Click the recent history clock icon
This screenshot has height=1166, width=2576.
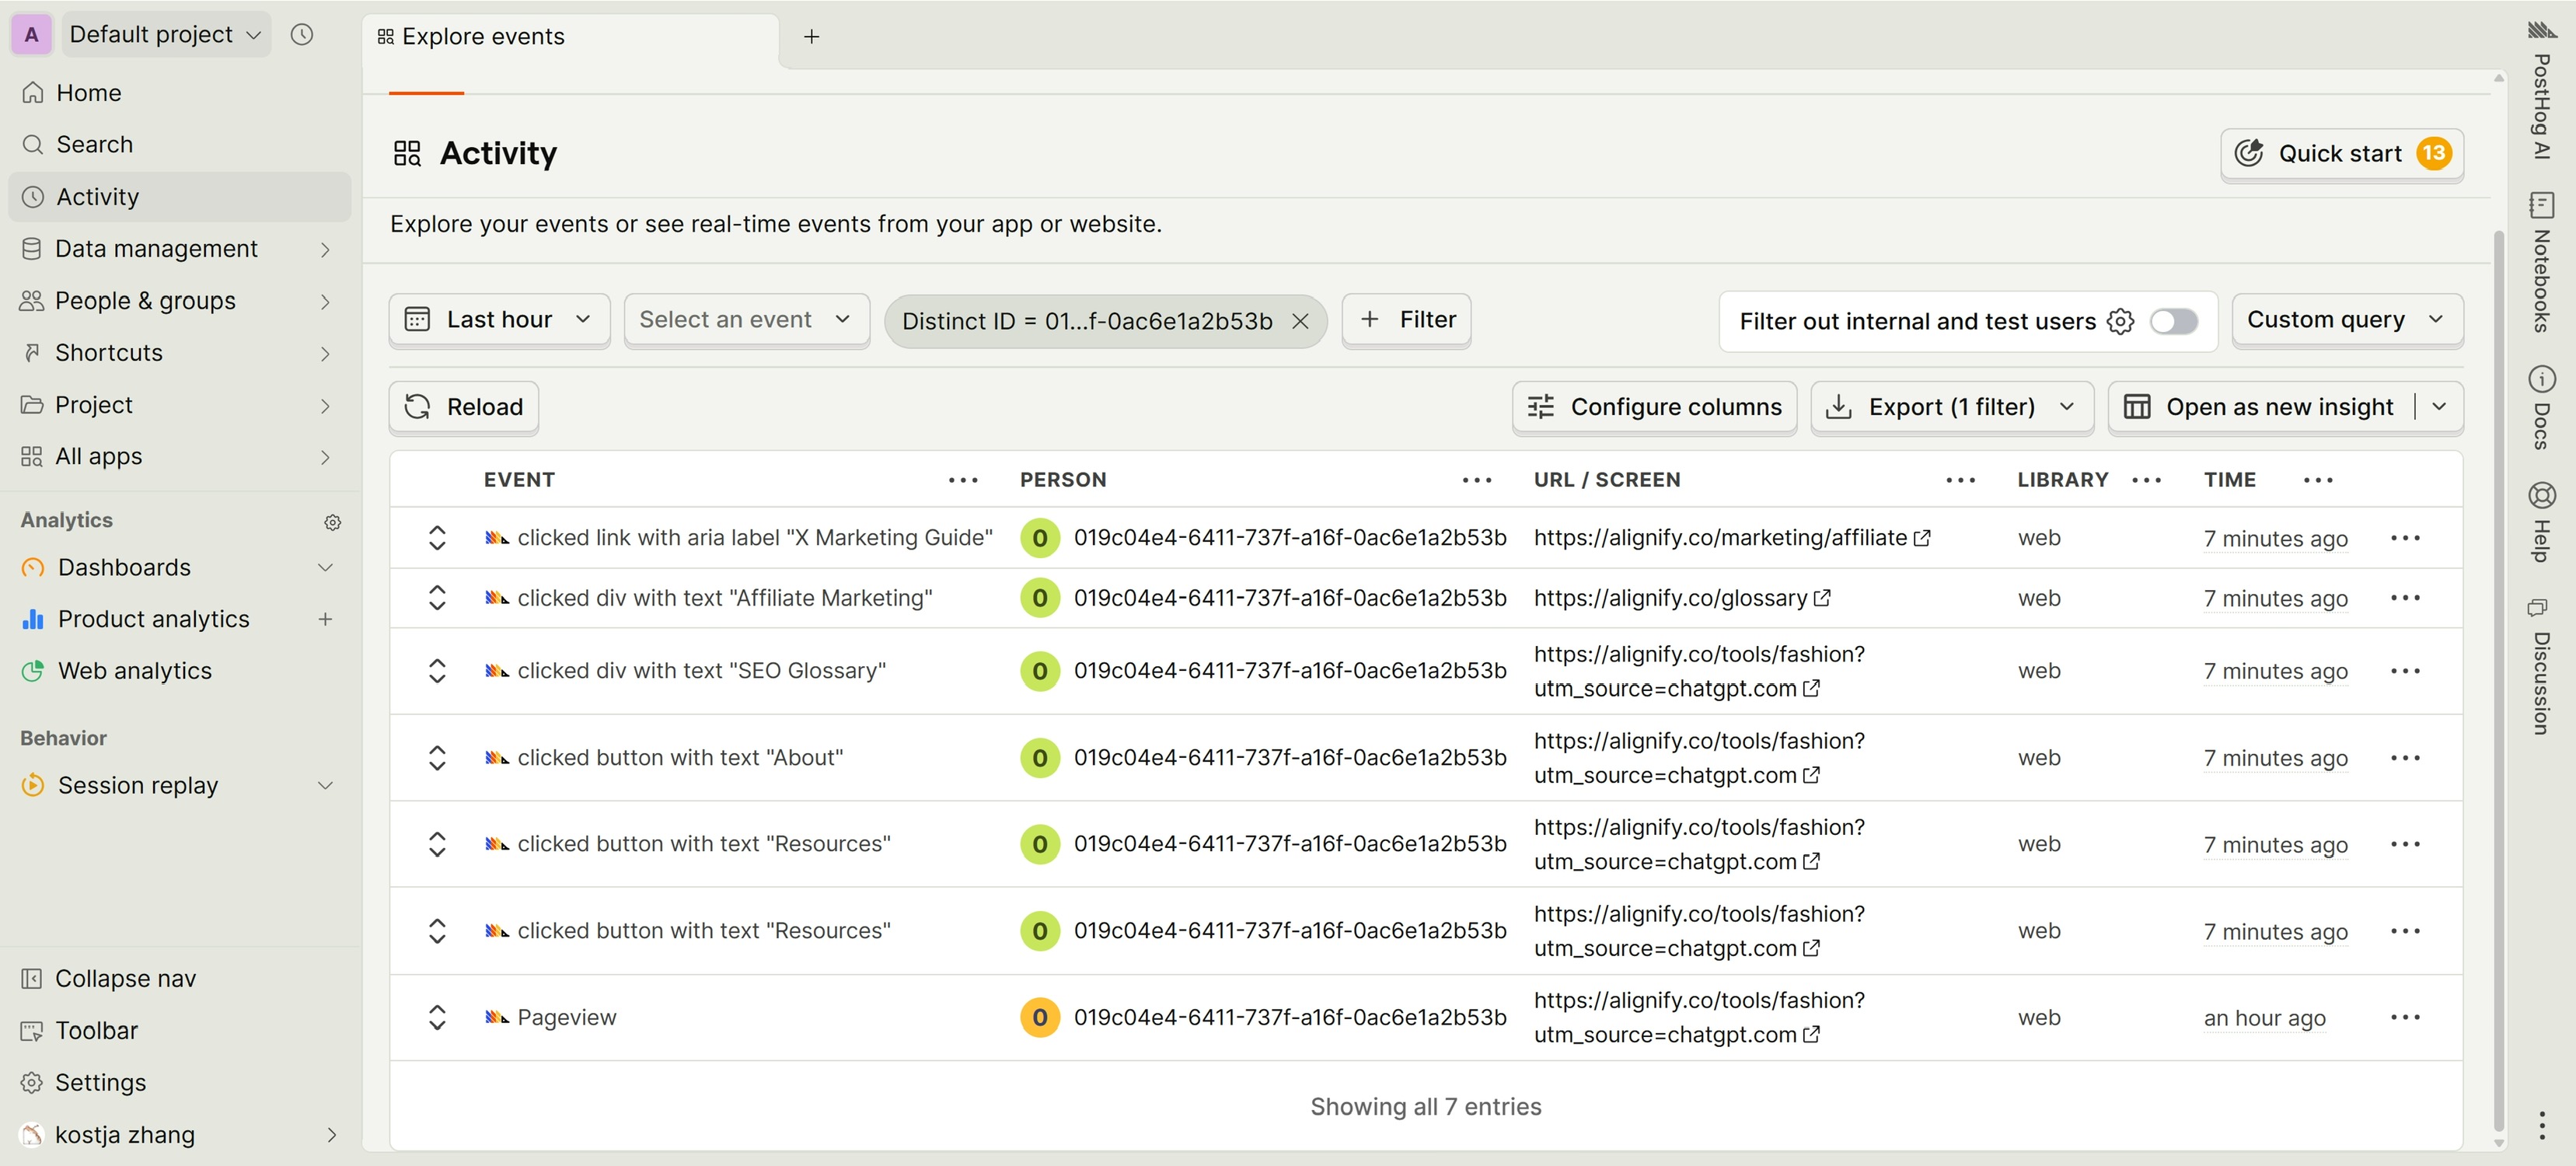tap(302, 35)
